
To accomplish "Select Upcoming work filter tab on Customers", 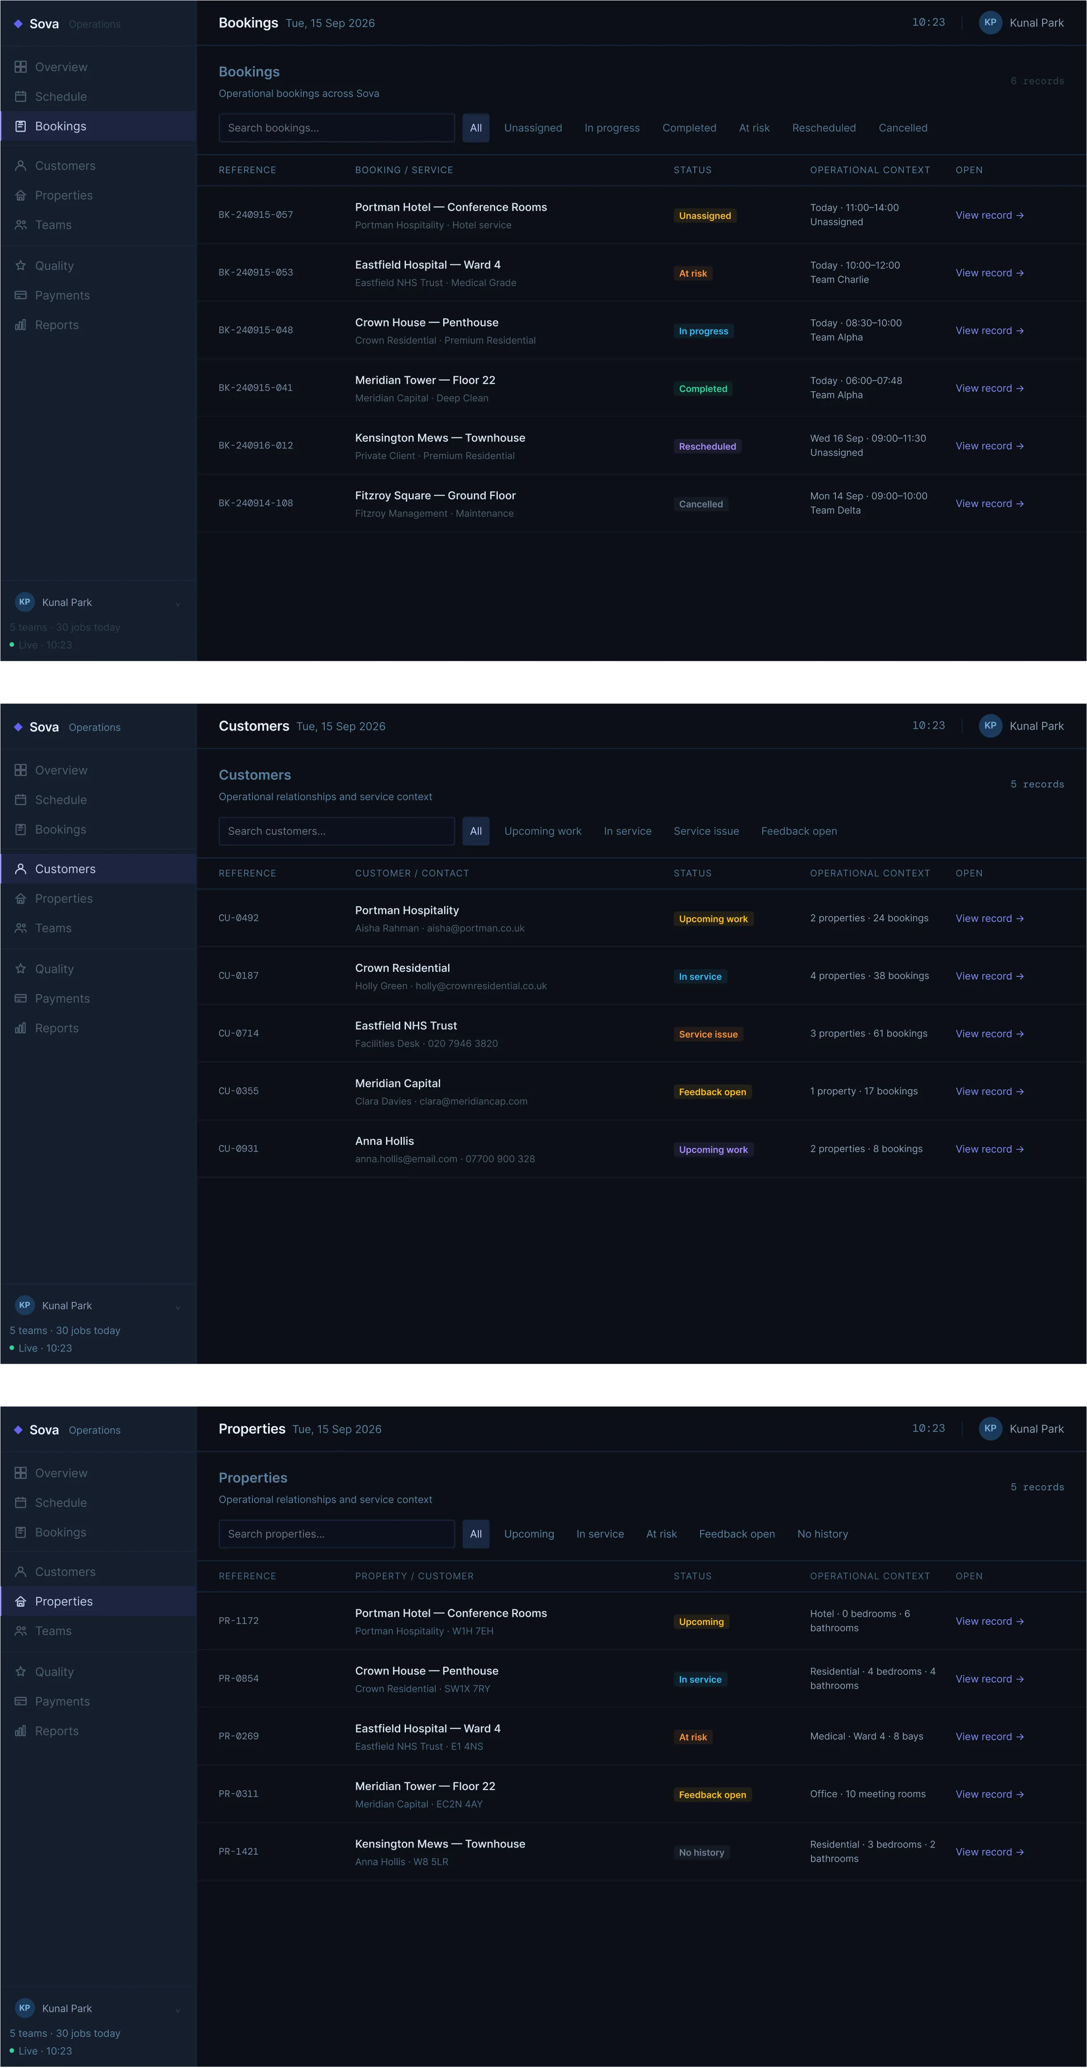I will coord(543,832).
